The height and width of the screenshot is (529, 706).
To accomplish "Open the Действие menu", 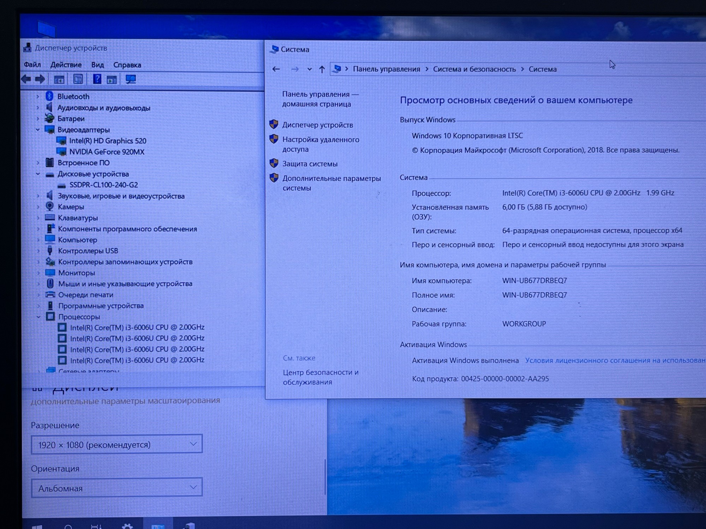I will click(x=66, y=65).
